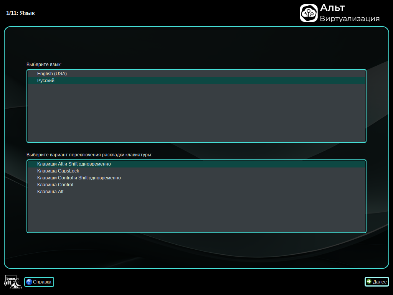This screenshot has width=393, height=295.
Task: Choose Русский in the language list
Action: (x=46, y=81)
